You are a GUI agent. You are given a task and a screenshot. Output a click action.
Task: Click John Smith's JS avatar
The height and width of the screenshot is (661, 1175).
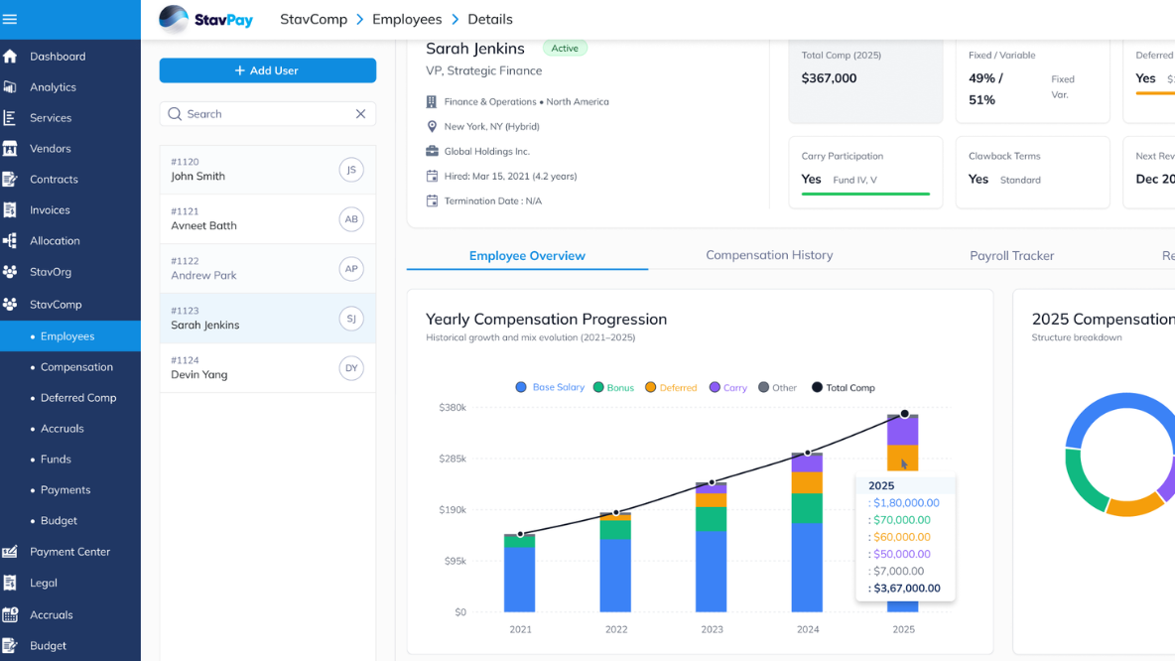pyautogui.click(x=350, y=170)
